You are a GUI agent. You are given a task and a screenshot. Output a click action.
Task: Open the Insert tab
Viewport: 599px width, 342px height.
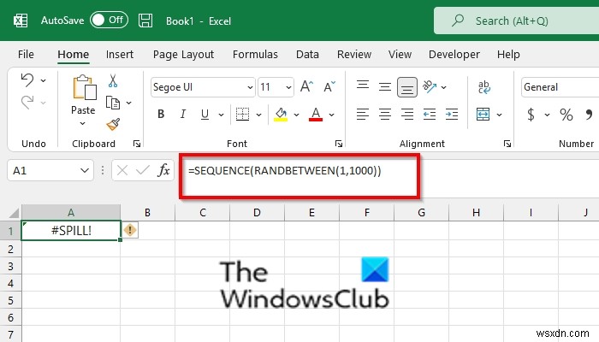click(x=120, y=54)
